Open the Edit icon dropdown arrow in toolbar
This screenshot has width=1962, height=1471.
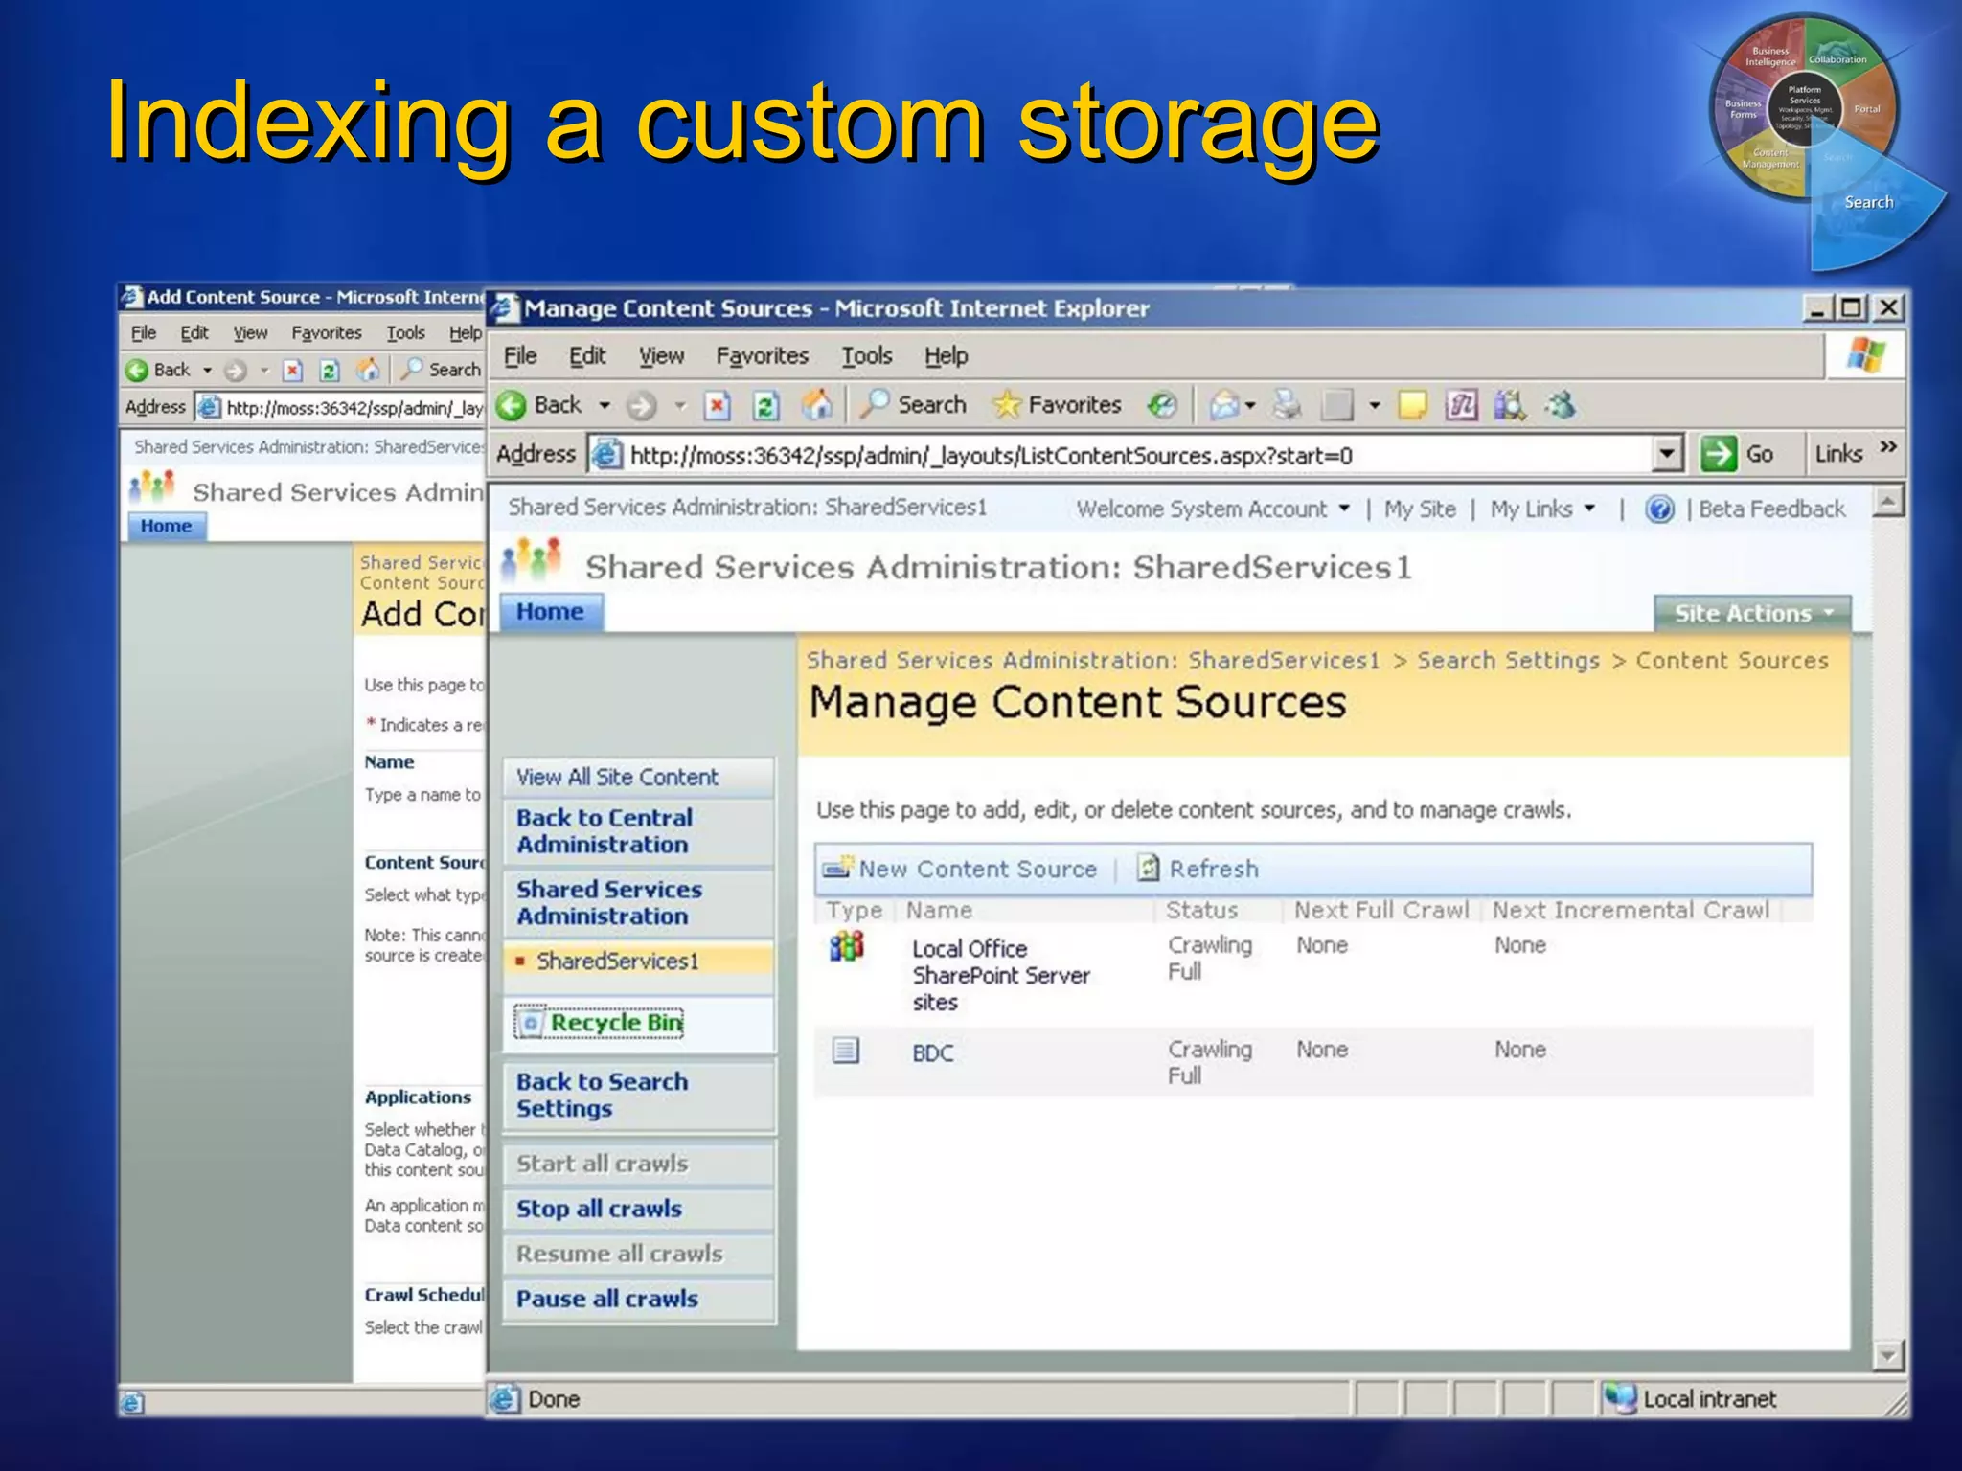point(1374,406)
